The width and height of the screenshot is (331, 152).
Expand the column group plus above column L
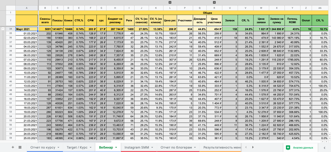point(170,2)
